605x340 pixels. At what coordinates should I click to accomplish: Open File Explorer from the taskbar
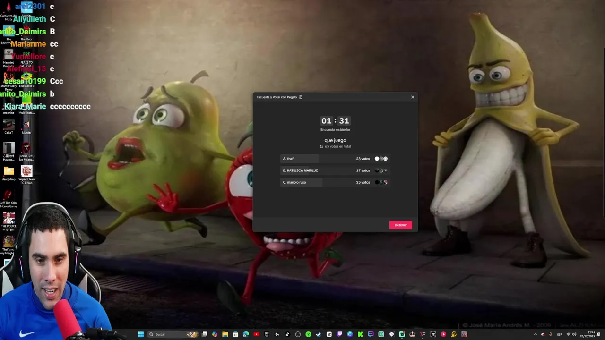click(x=225, y=334)
